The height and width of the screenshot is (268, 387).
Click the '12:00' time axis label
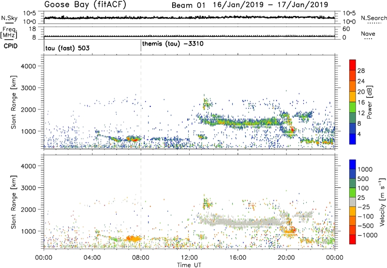(x=189, y=258)
